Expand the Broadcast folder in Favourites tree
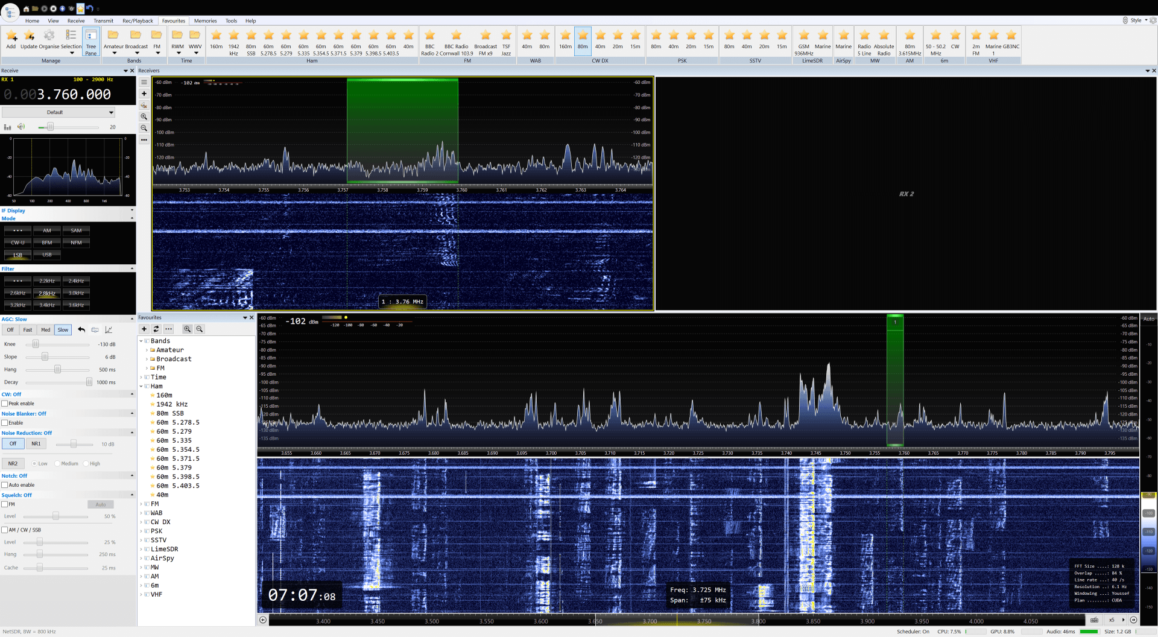1158x637 pixels. point(147,359)
